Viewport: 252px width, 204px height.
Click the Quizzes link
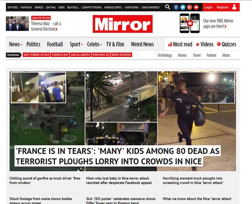pyautogui.click(x=229, y=44)
